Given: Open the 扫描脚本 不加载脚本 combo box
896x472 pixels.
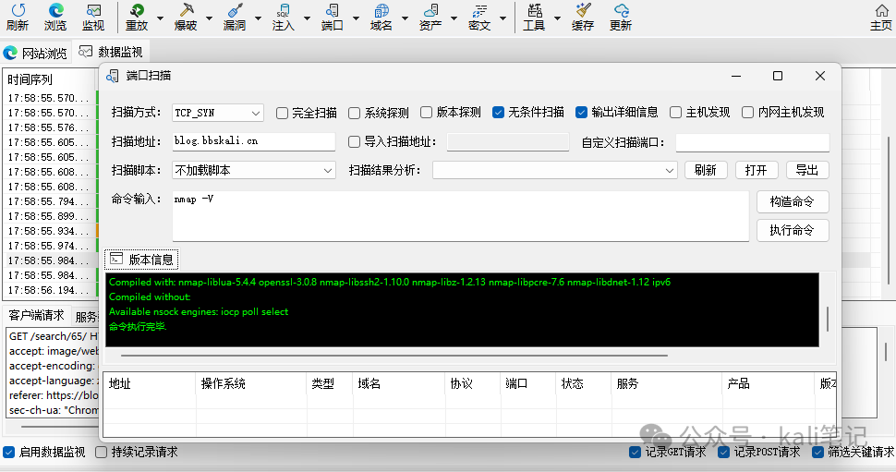Looking at the screenshot, I should [x=254, y=170].
